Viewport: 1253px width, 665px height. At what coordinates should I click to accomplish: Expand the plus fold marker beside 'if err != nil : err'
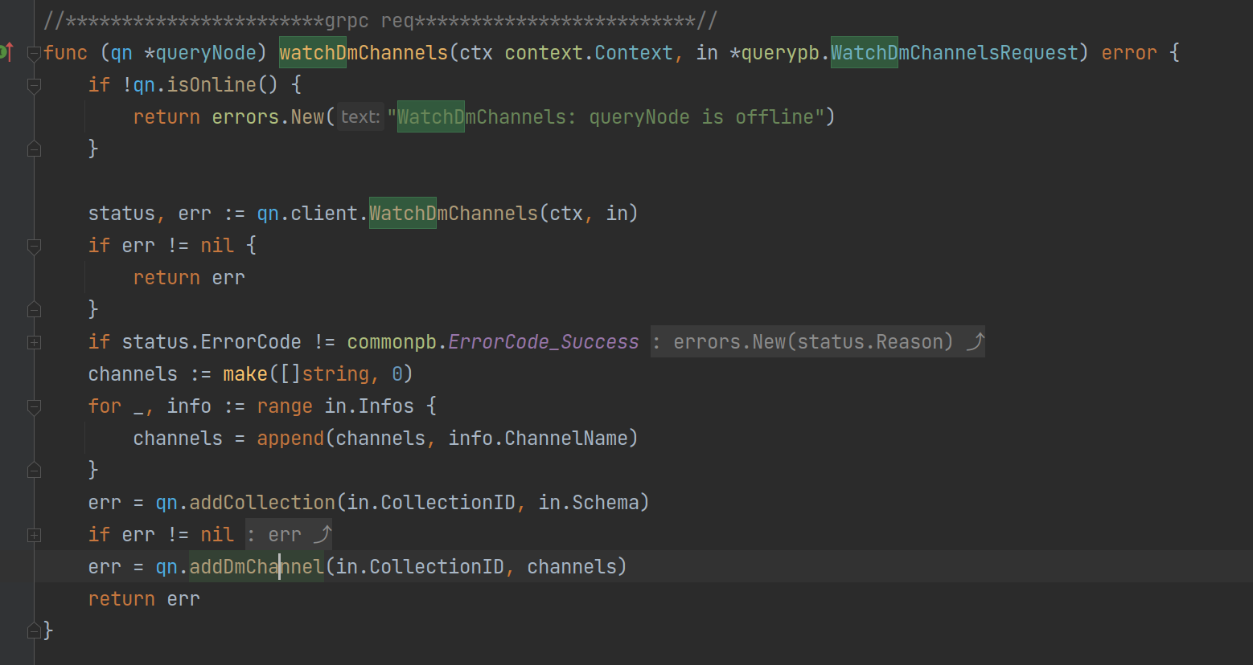(33, 534)
